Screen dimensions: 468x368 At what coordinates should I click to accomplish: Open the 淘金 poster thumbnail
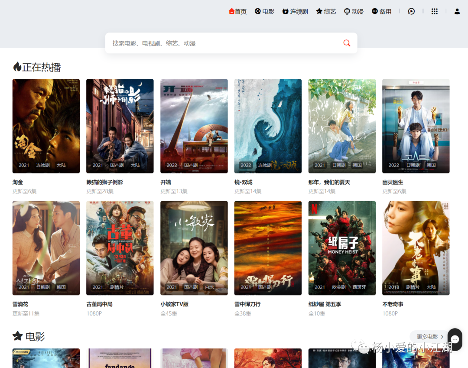46,126
